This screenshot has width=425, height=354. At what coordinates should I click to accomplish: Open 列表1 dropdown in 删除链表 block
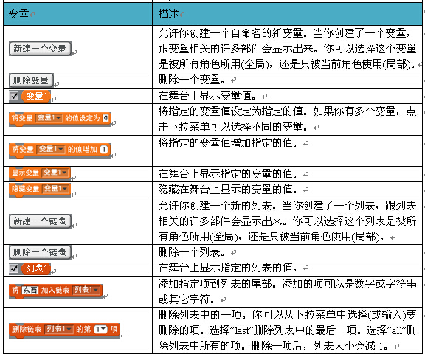(58, 329)
